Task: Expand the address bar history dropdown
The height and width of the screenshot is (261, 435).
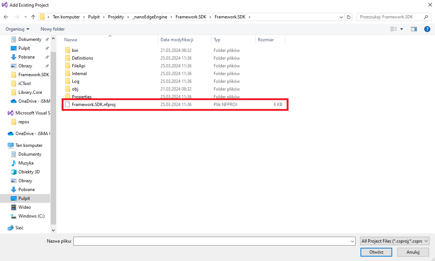Action: point(341,17)
